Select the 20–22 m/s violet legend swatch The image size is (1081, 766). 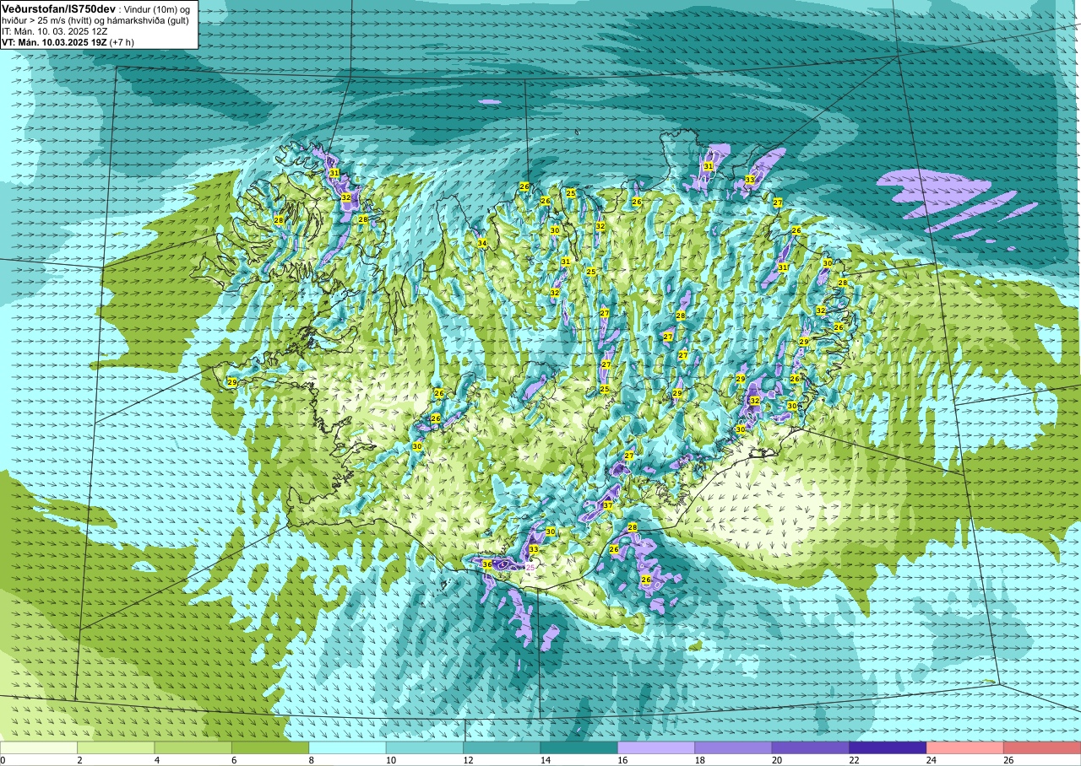point(811,747)
